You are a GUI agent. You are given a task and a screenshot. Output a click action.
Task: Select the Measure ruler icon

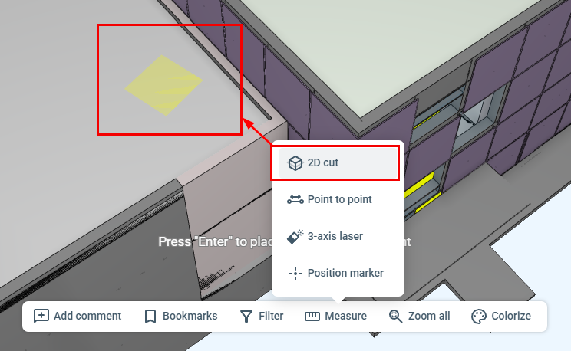[312, 316]
